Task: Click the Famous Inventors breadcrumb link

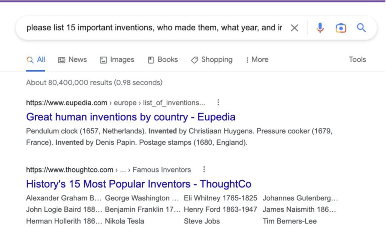Action: coord(162,170)
